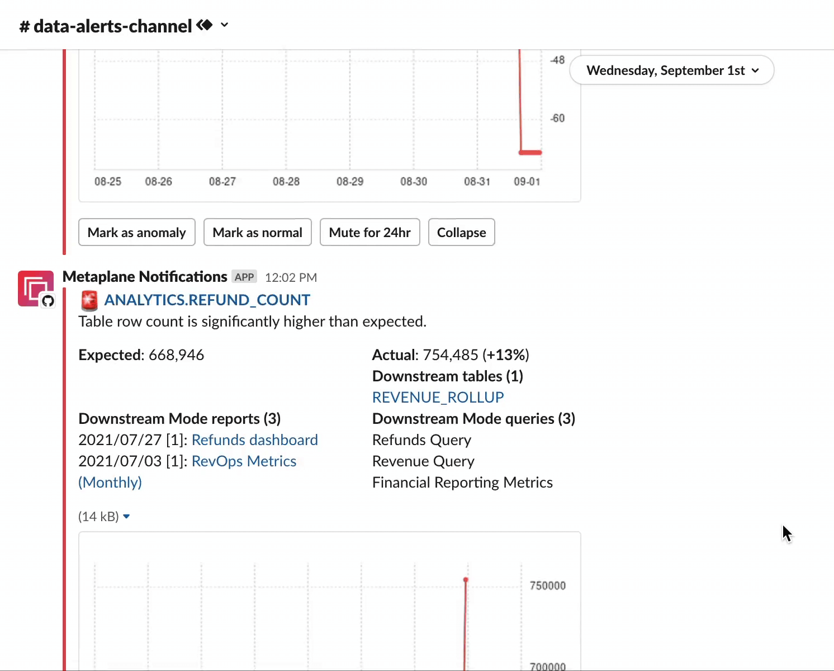The width and height of the screenshot is (834, 671).
Task: Open the REVENUE_ROLLUP downstream table link
Action: (x=438, y=398)
